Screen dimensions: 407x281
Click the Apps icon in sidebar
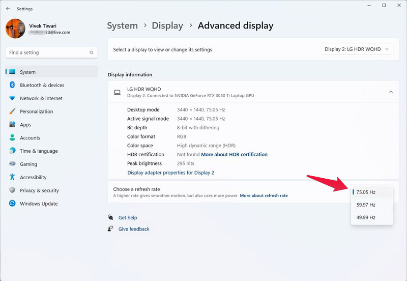(x=12, y=124)
